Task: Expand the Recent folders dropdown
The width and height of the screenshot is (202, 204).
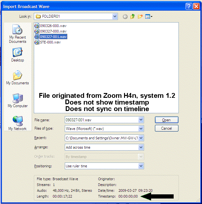Action: (141, 138)
